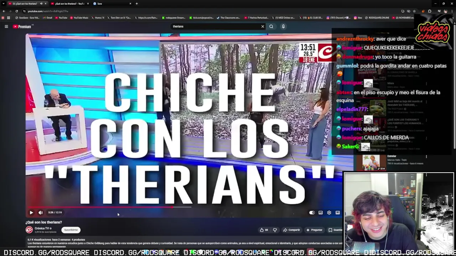Subscribe via the Suscribirme button
The width and height of the screenshot is (456, 256).
click(71, 230)
